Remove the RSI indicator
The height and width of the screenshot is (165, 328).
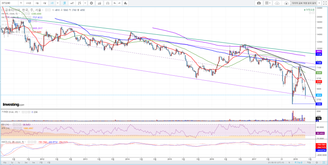20,124
